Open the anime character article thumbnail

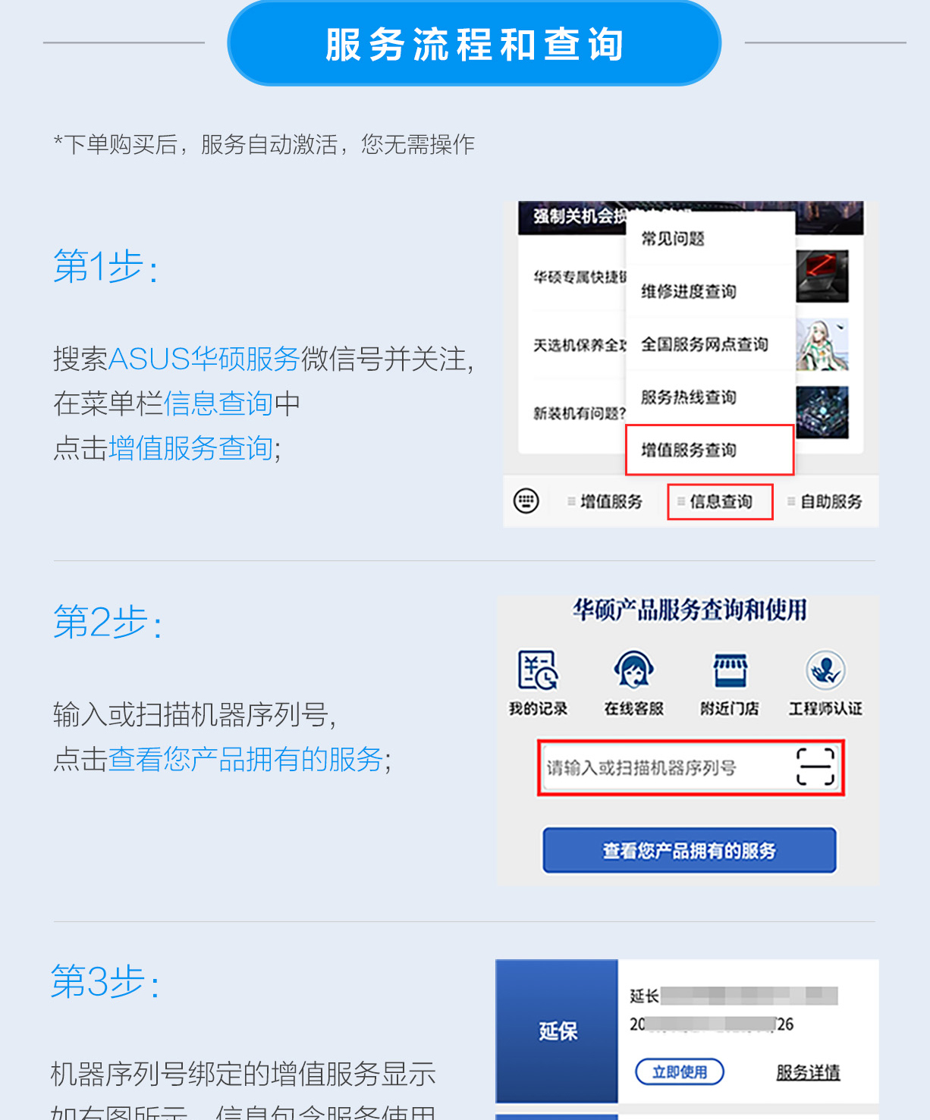[x=822, y=344]
